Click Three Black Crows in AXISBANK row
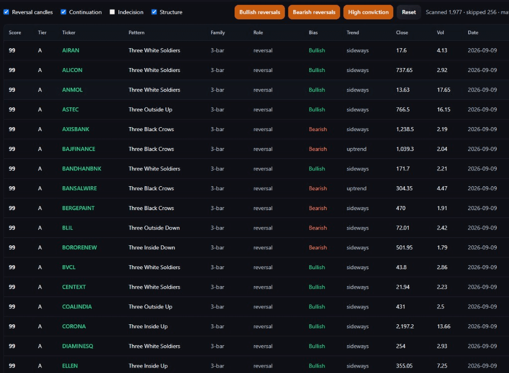 [151, 129]
